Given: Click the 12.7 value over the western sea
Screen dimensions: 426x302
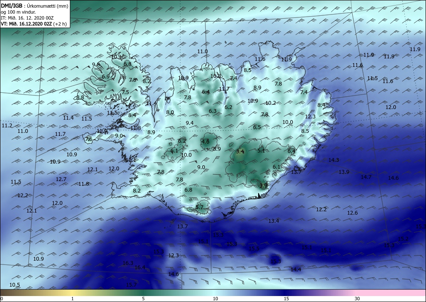Looking at the screenshot, I should (x=61, y=179).
